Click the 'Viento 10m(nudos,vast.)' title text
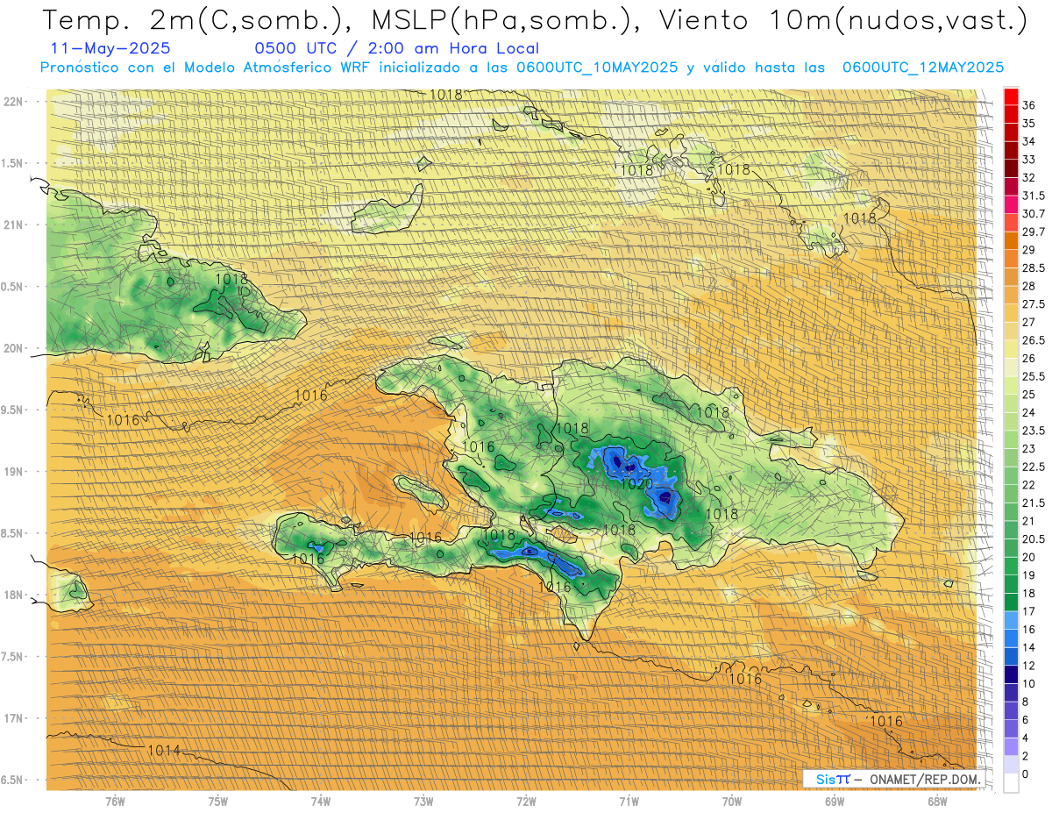The width and height of the screenshot is (1052, 813). (x=841, y=20)
